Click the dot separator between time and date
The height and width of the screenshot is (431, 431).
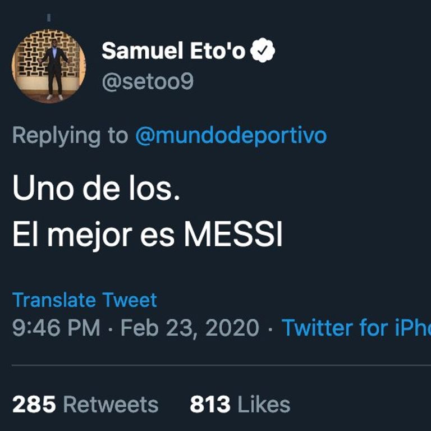[111, 327]
